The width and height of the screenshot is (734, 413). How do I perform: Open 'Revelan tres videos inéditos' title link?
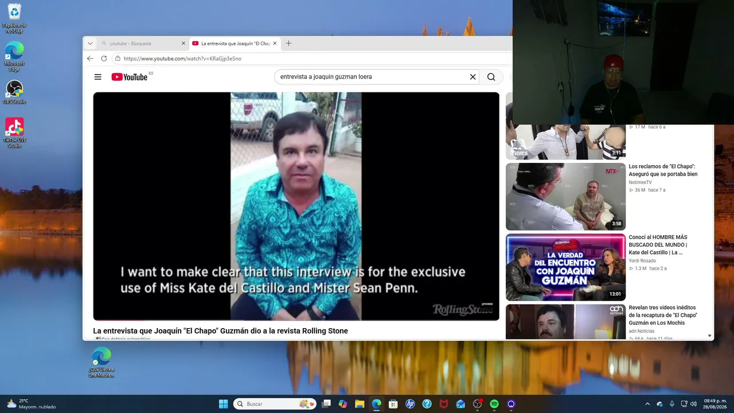[x=663, y=315]
